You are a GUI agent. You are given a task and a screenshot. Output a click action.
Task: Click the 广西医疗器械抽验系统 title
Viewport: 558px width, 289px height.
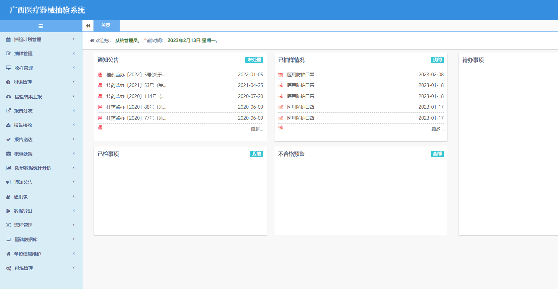[x=47, y=10]
